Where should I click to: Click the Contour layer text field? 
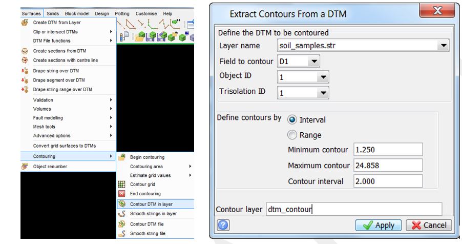click(x=354, y=209)
